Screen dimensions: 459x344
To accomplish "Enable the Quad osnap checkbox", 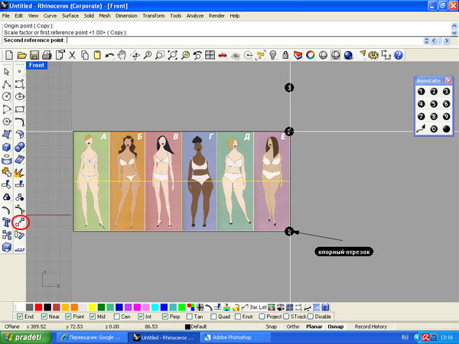I will [x=213, y=316].
